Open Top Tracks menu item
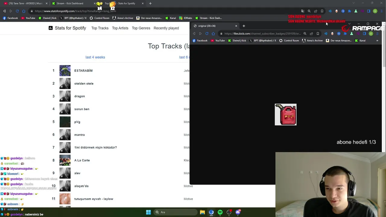 pyautogui.click(x=100, y=28)
